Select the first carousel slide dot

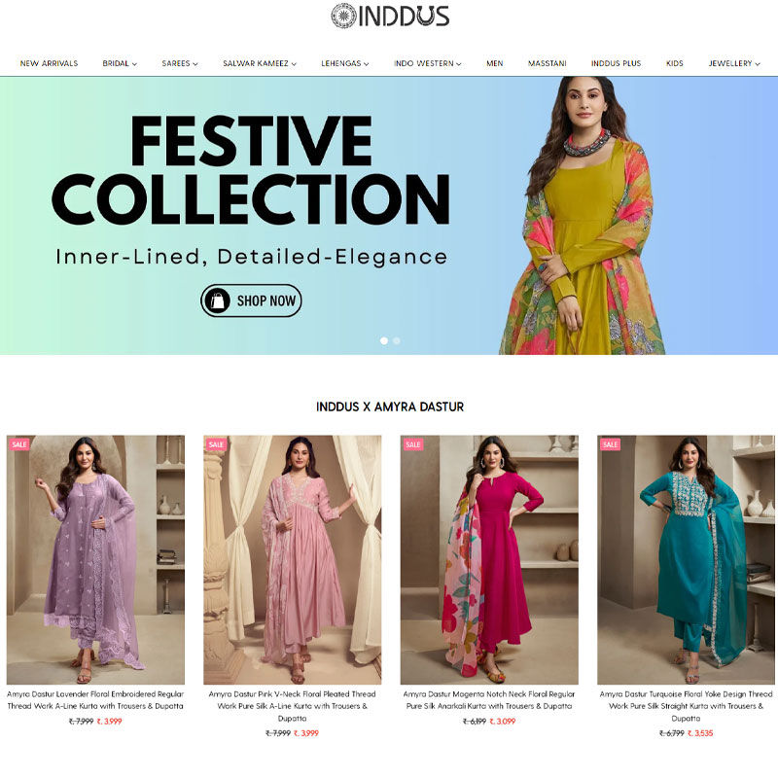pyautogui.click(x=383, y=341)
